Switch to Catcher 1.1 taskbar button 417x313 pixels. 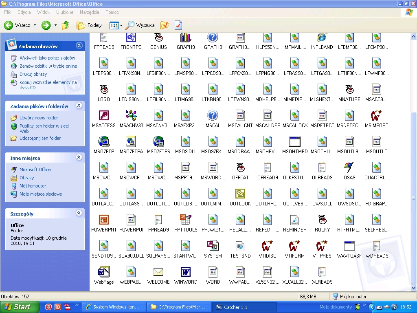click(x=244, y=307)
